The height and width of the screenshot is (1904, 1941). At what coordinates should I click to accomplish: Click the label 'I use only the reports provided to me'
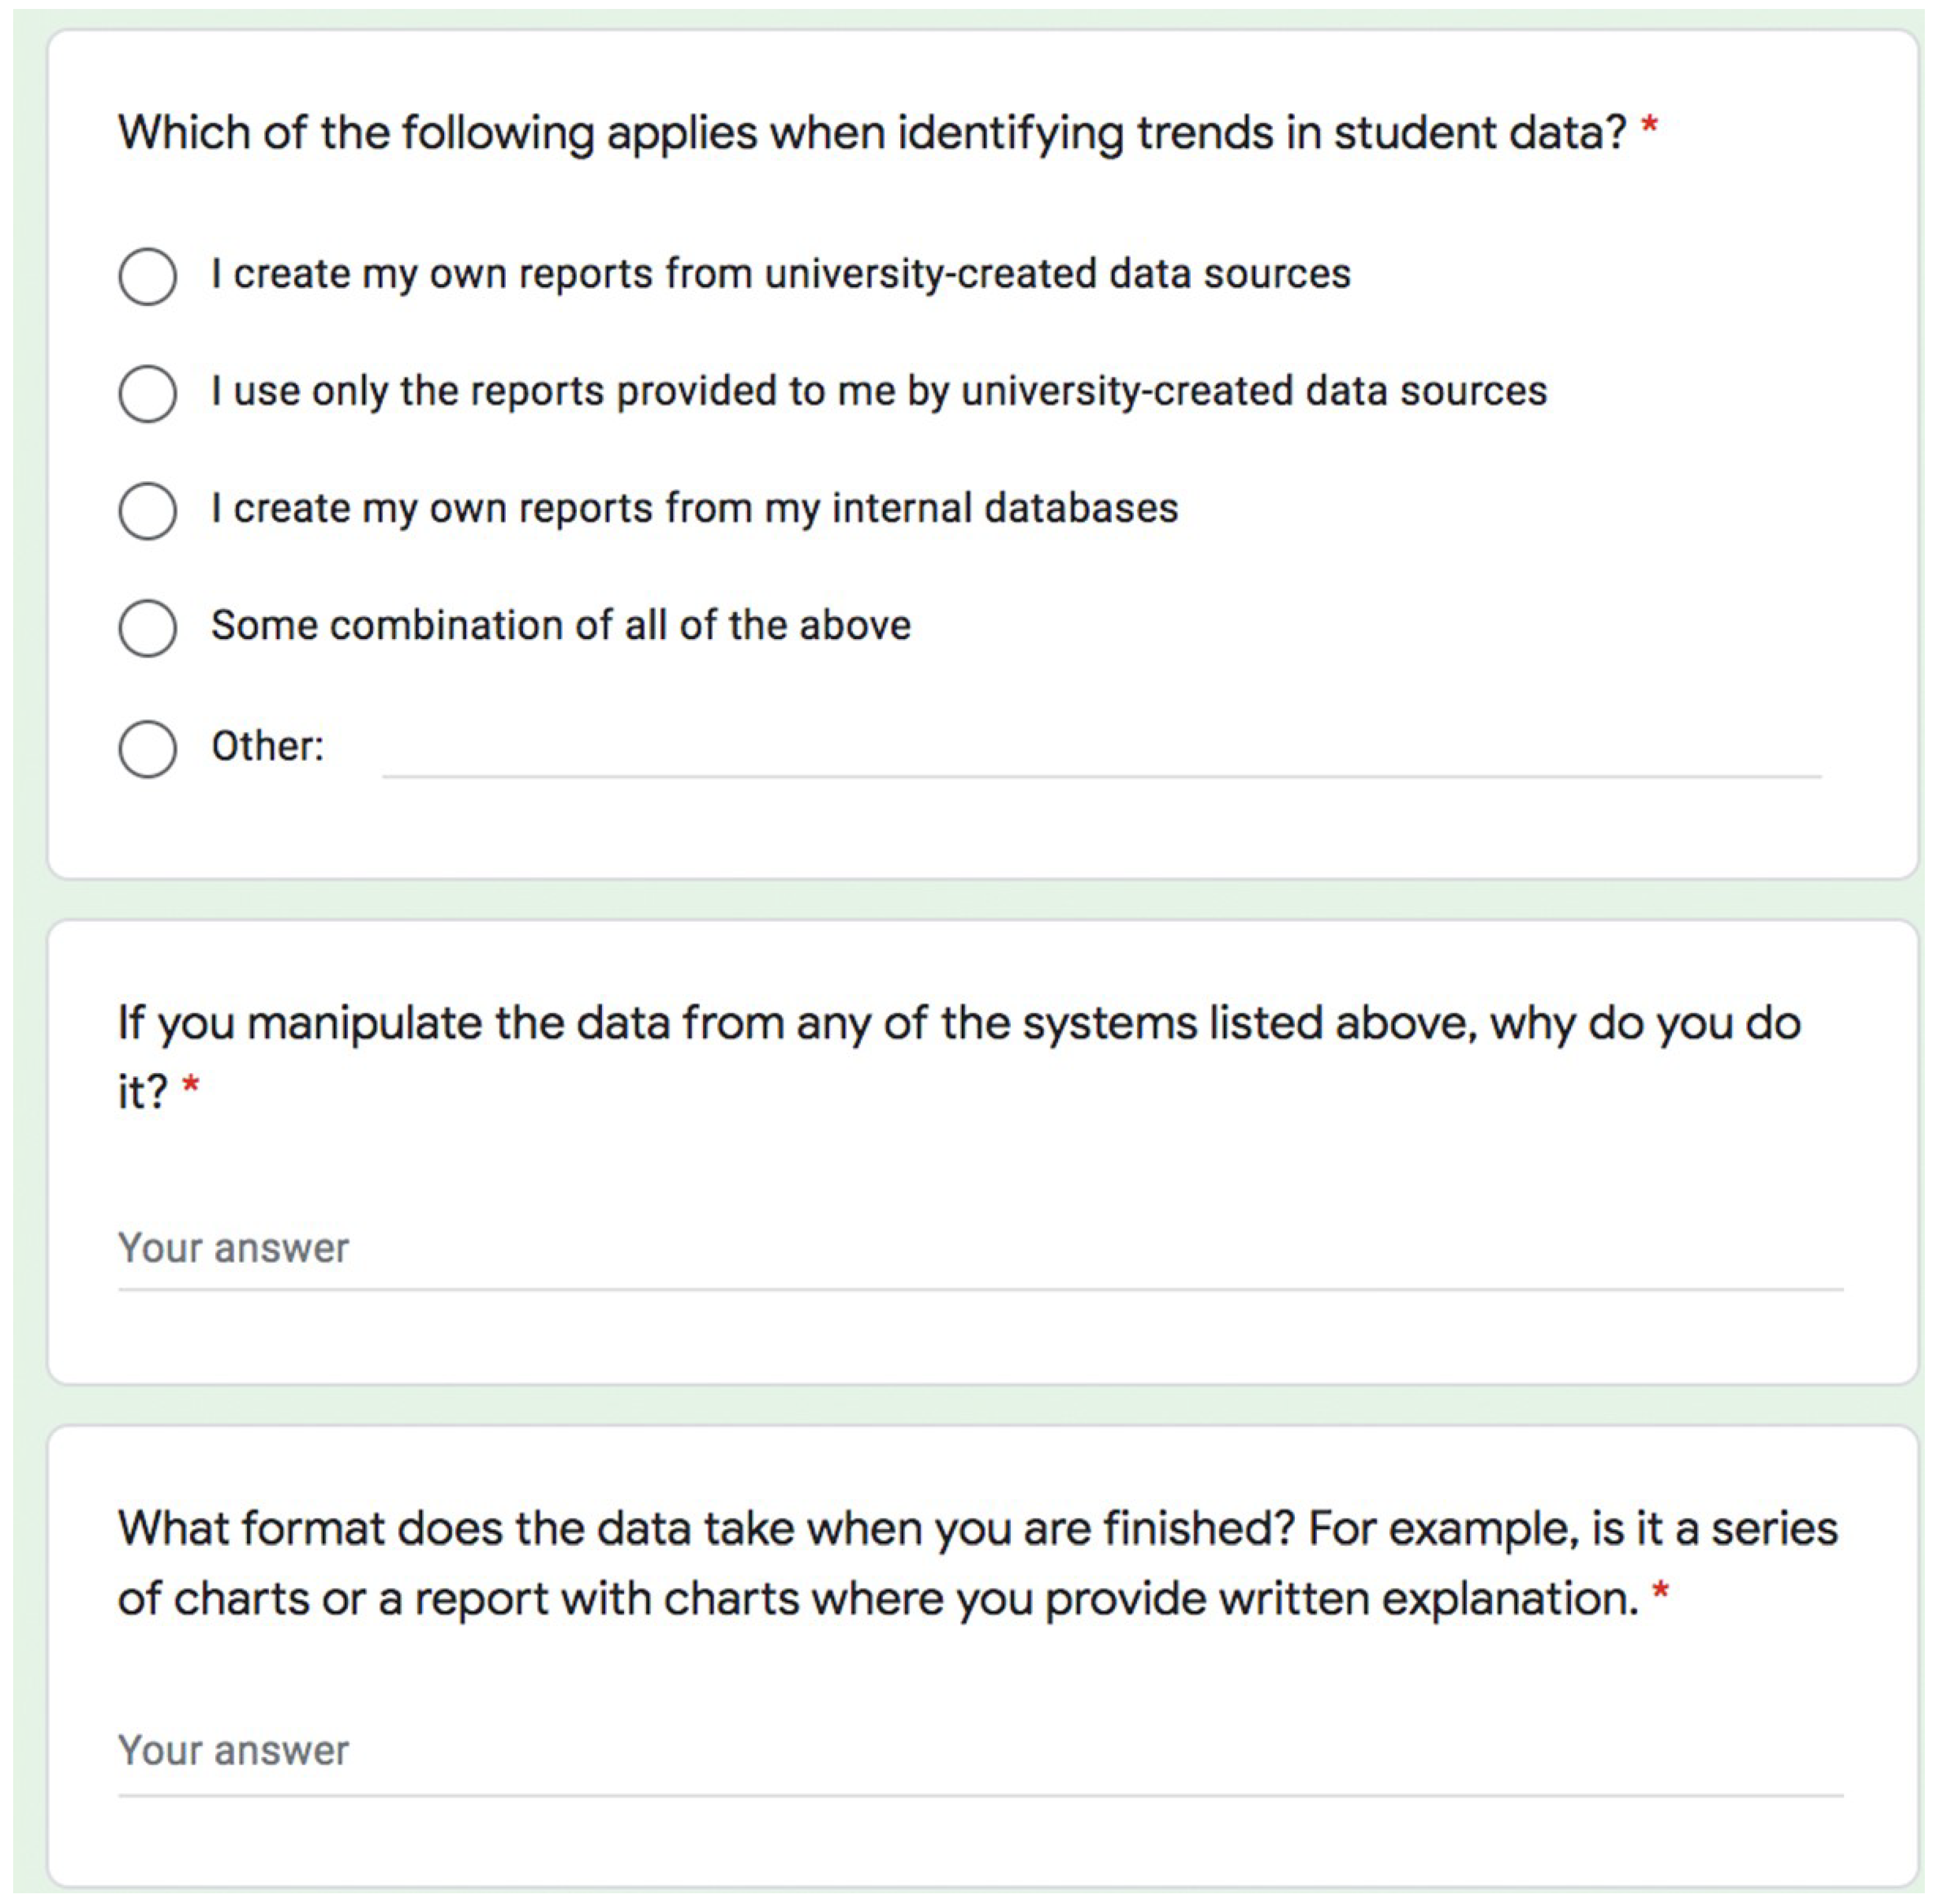click(878, 391)
